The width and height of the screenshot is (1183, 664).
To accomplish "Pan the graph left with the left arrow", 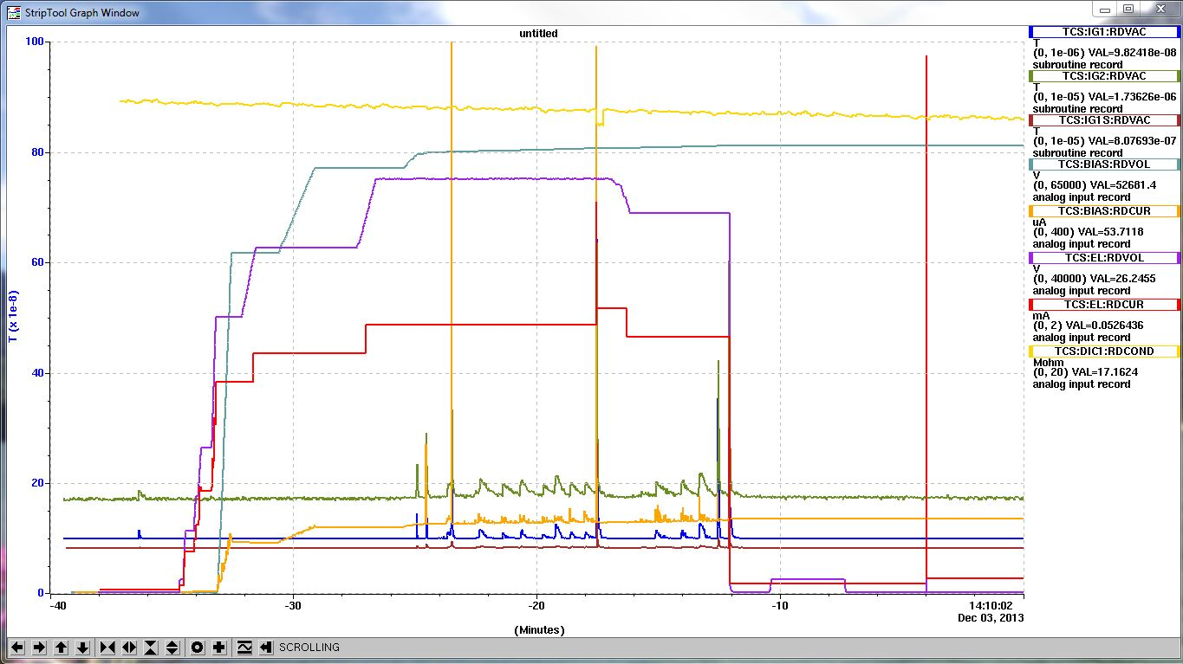I will pyautogui.click(x=17, y=648).
